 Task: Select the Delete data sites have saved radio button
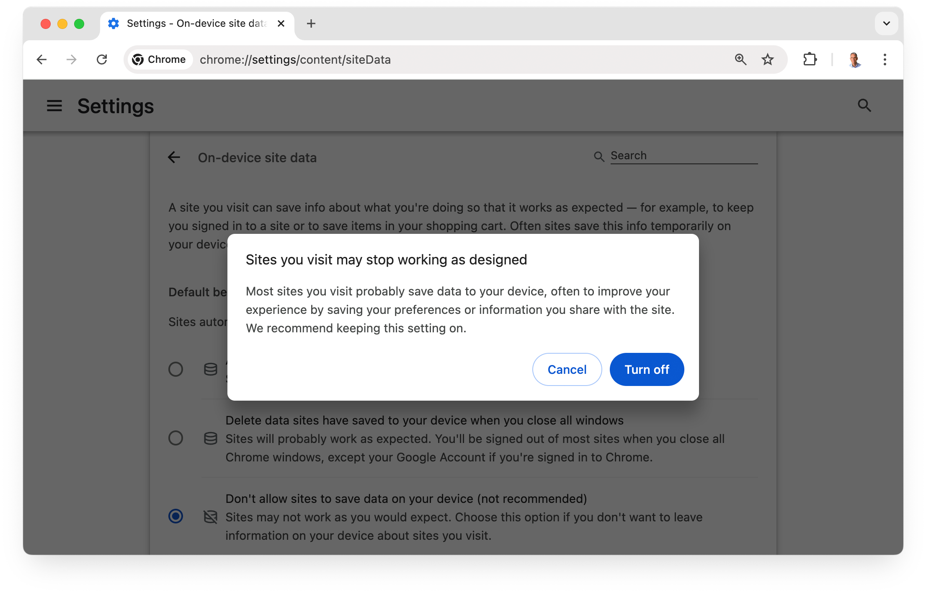(176, 438)
